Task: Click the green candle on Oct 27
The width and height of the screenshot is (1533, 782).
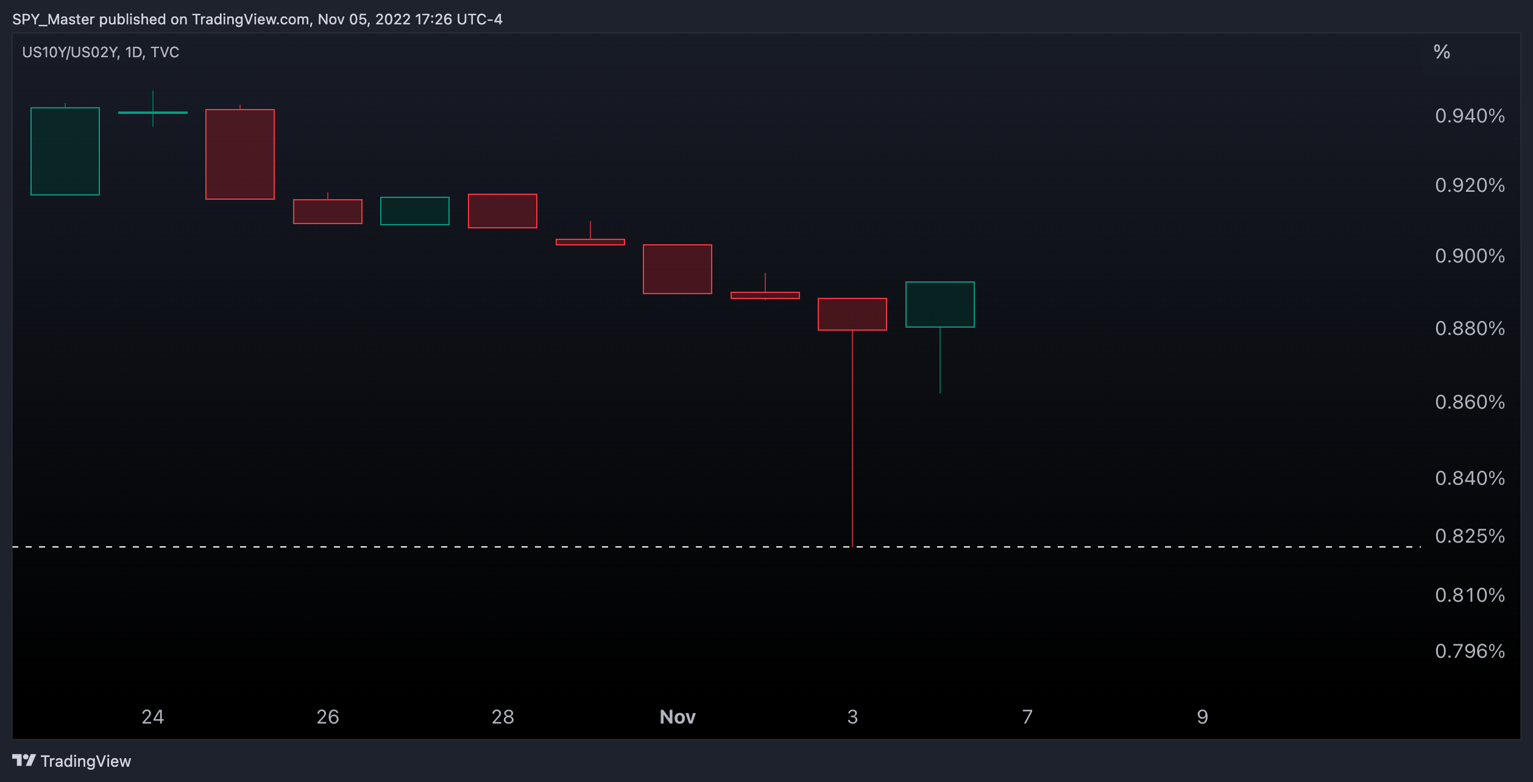Action: [x=415, y=211]
